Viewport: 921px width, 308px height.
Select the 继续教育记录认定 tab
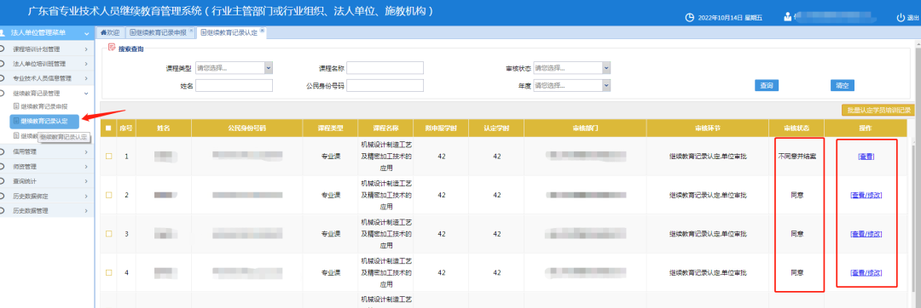[x=231, y=33]
